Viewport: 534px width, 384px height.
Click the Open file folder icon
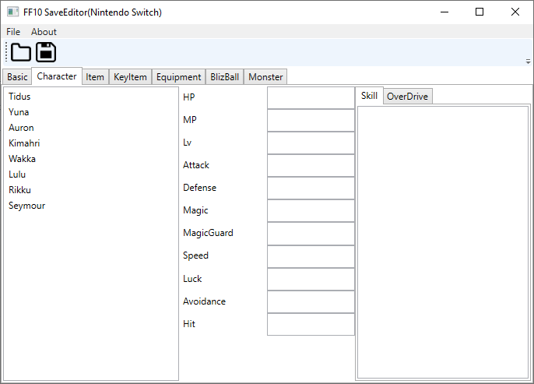click(x=20, y=52)
